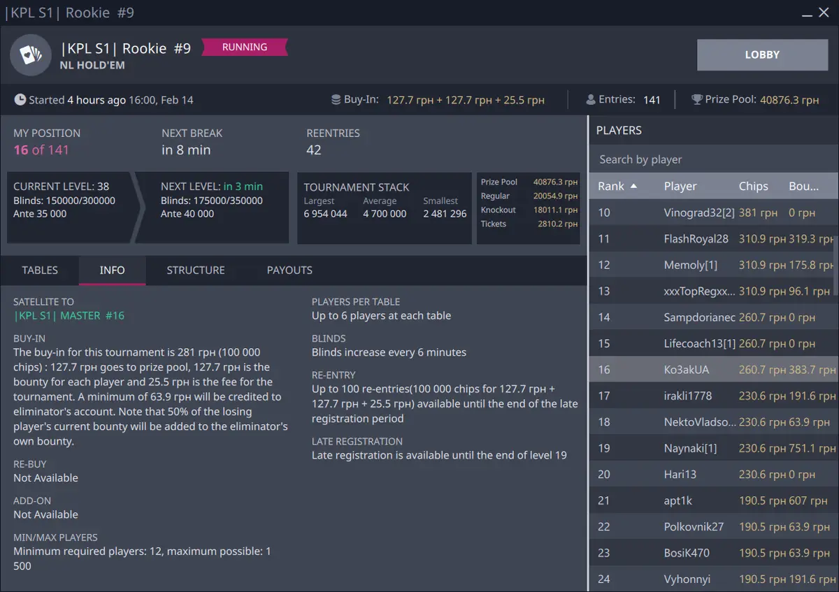Open the KPL S1 Master #16 satellite link
The height and width of the screenshot is (592, 839).
point(69,316)
